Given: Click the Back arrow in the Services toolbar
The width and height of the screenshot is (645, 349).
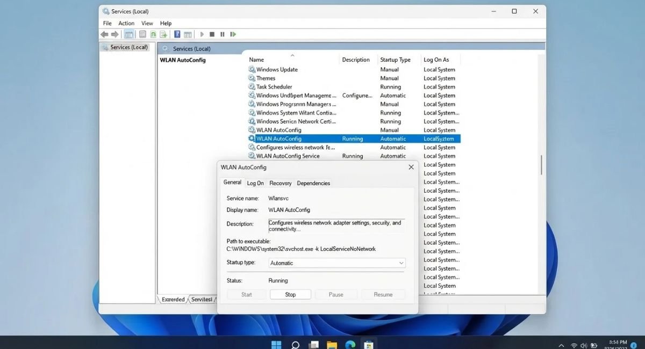Looking at the screenshot, I should (x=104, y=34).
